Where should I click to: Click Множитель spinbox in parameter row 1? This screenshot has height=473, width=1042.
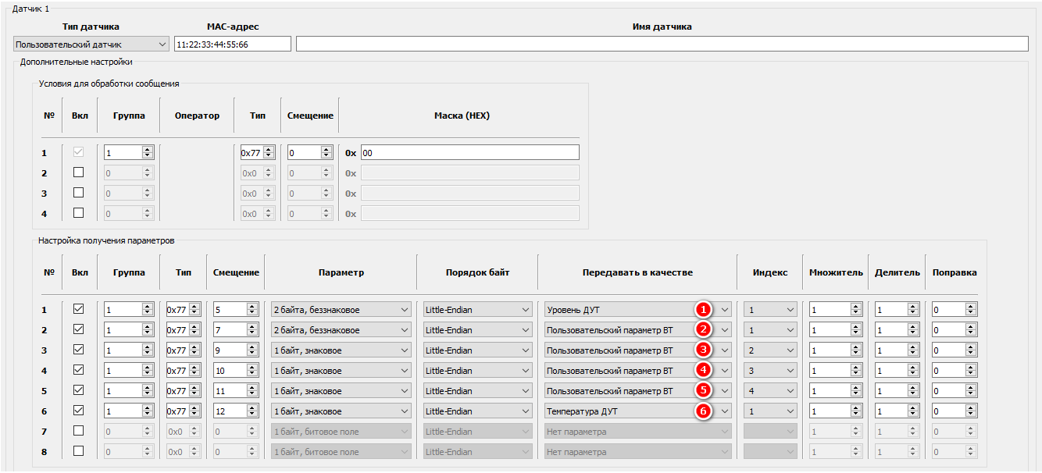[836, 310]
